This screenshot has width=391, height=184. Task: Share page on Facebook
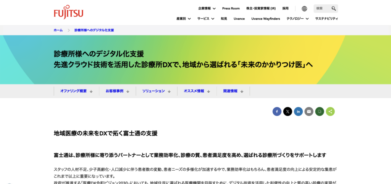[x=277, y=111]
